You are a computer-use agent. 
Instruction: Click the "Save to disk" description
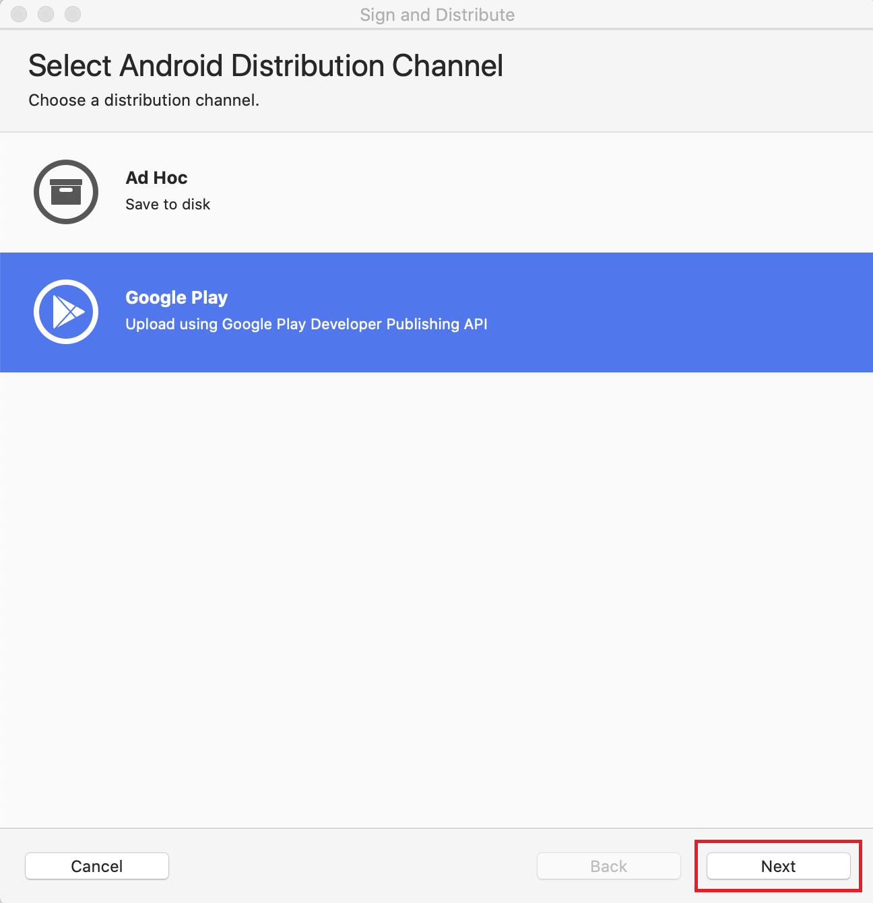click(168, 204)
